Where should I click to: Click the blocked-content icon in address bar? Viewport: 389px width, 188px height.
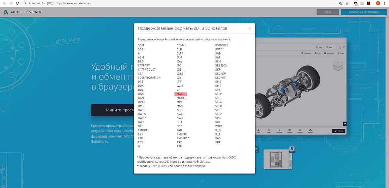341,3
